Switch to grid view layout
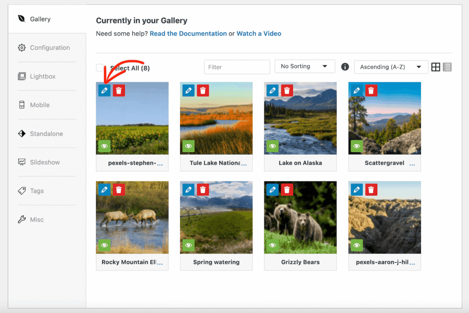Viewport: 469px width, 313px height. coord(436,67)
